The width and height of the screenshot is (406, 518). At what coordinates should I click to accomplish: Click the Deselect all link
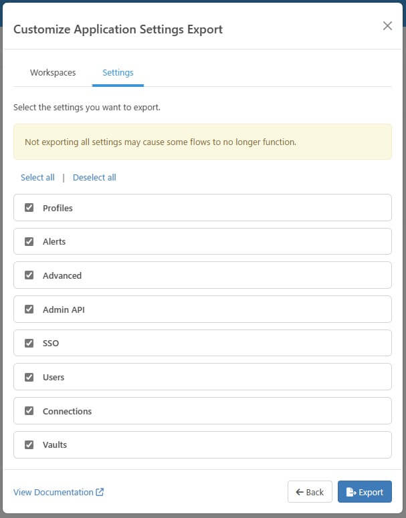[x=94, y=177]
